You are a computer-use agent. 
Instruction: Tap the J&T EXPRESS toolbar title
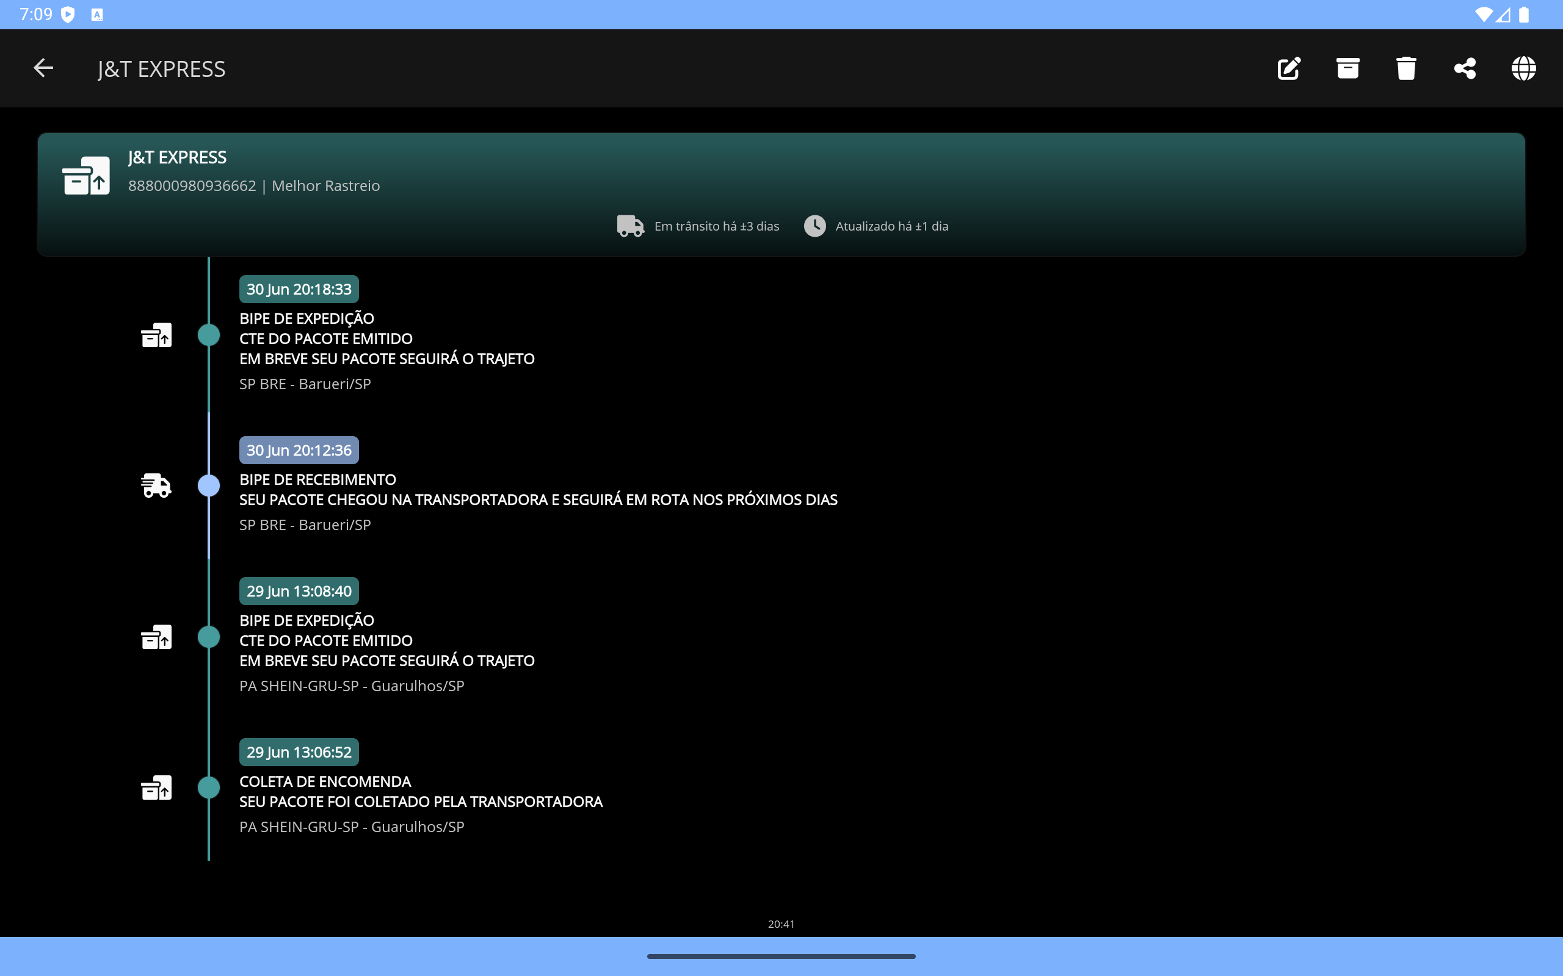click(161, 69)
